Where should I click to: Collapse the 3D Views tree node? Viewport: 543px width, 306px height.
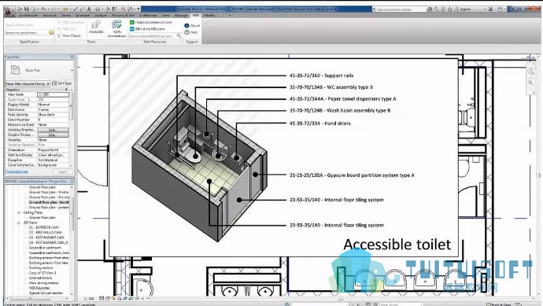19,223
